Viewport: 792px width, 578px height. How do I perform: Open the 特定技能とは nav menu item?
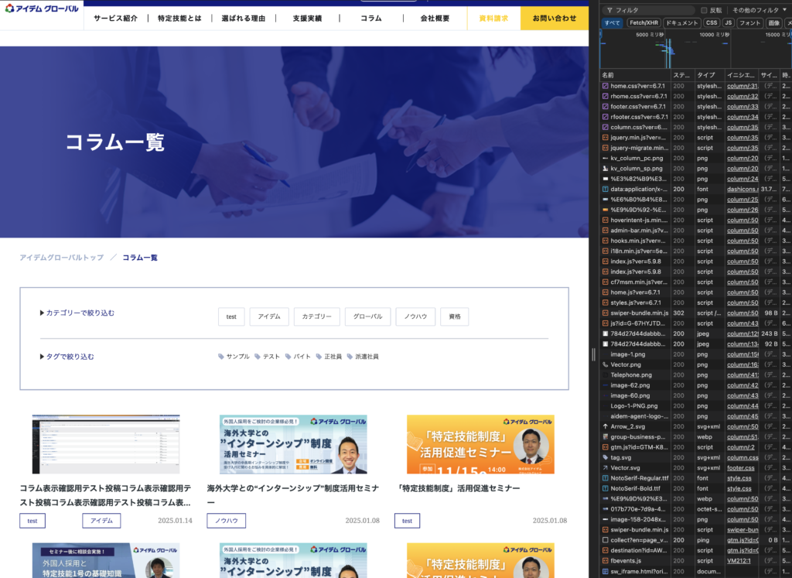coord(179,19)
